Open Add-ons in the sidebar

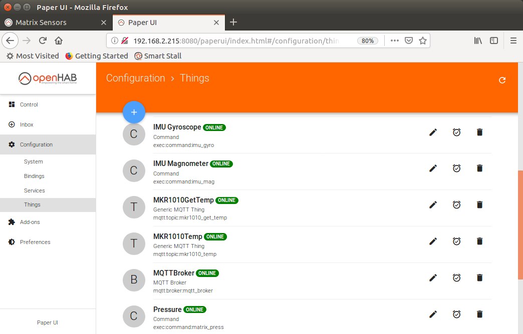click(x=48, y=222)
